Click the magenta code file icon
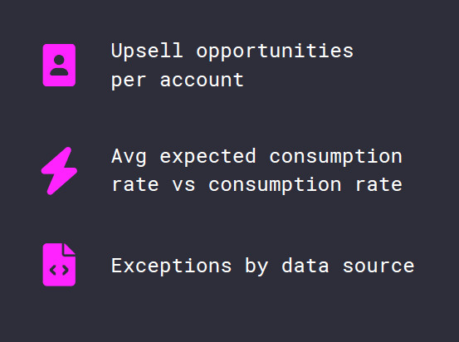 [59, 265]
